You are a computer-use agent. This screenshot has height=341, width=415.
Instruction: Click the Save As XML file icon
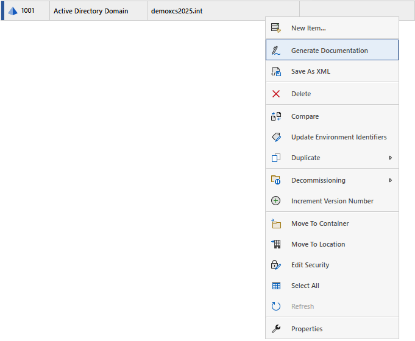275,71
